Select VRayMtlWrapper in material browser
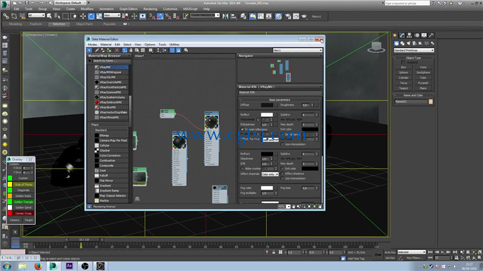 coord(110,72)
